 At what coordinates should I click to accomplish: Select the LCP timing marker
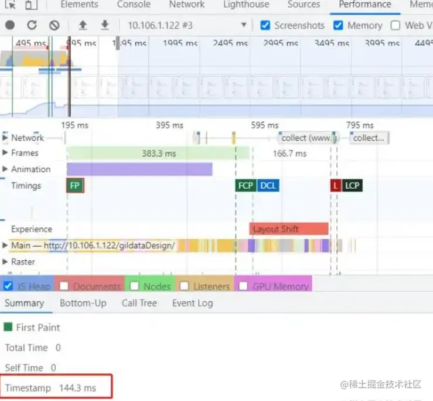(352, 185)
